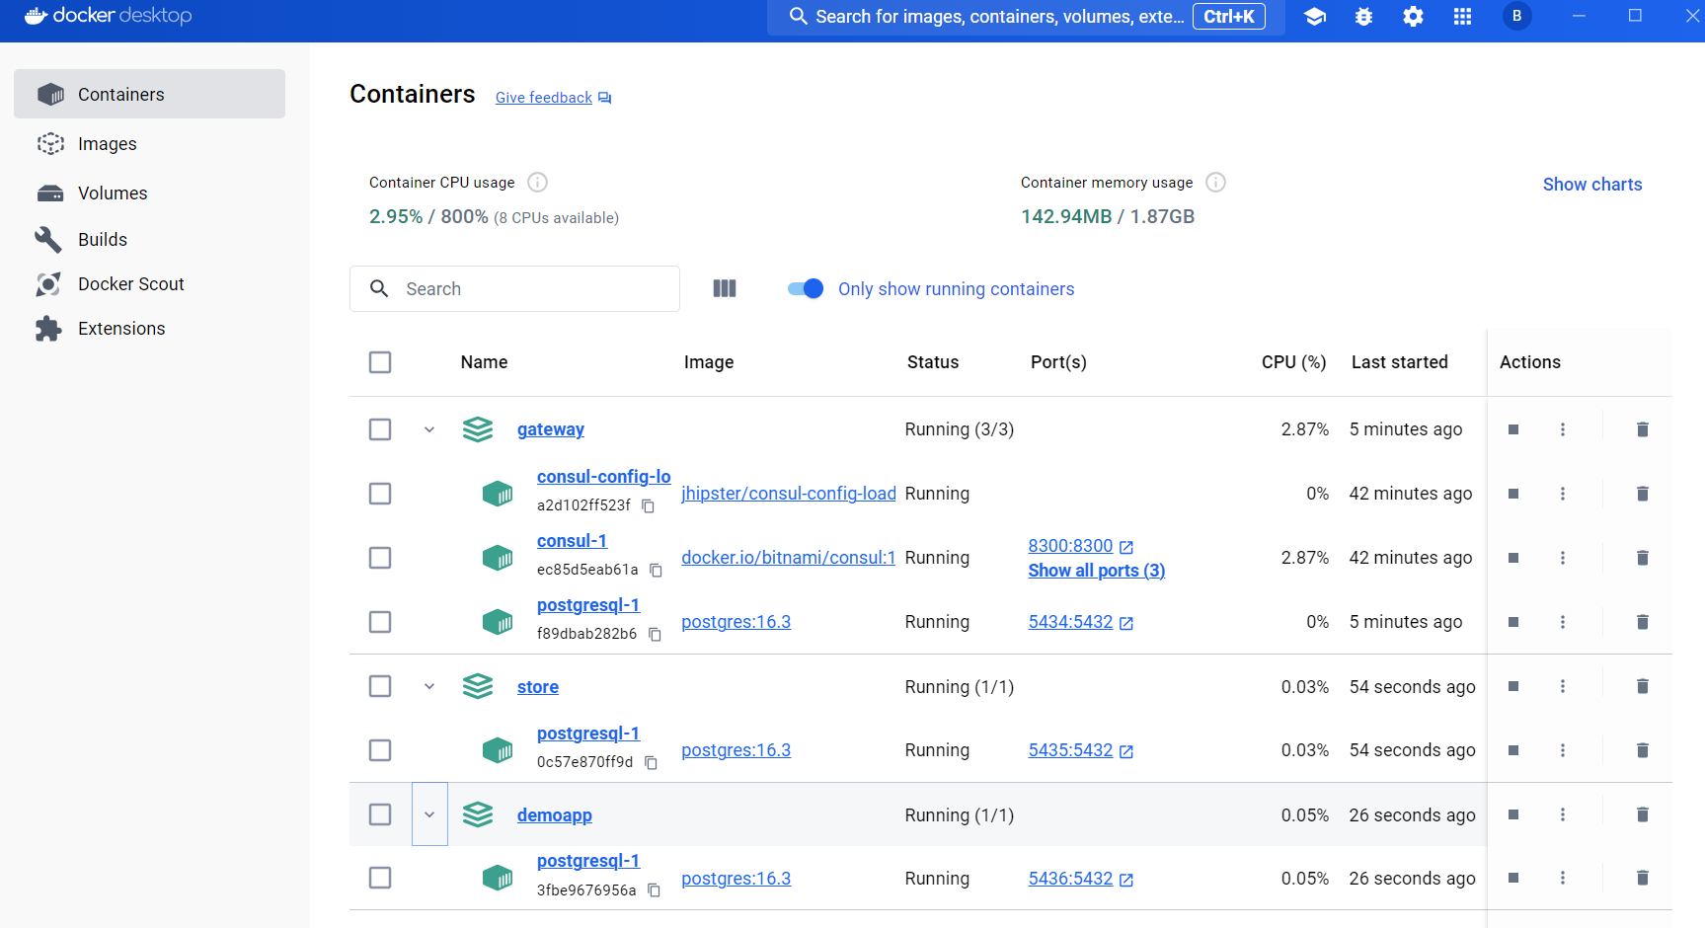Check the select-all containers header checkbox
The width and height of the screenshot is (1705, 928).
[380, 362]
